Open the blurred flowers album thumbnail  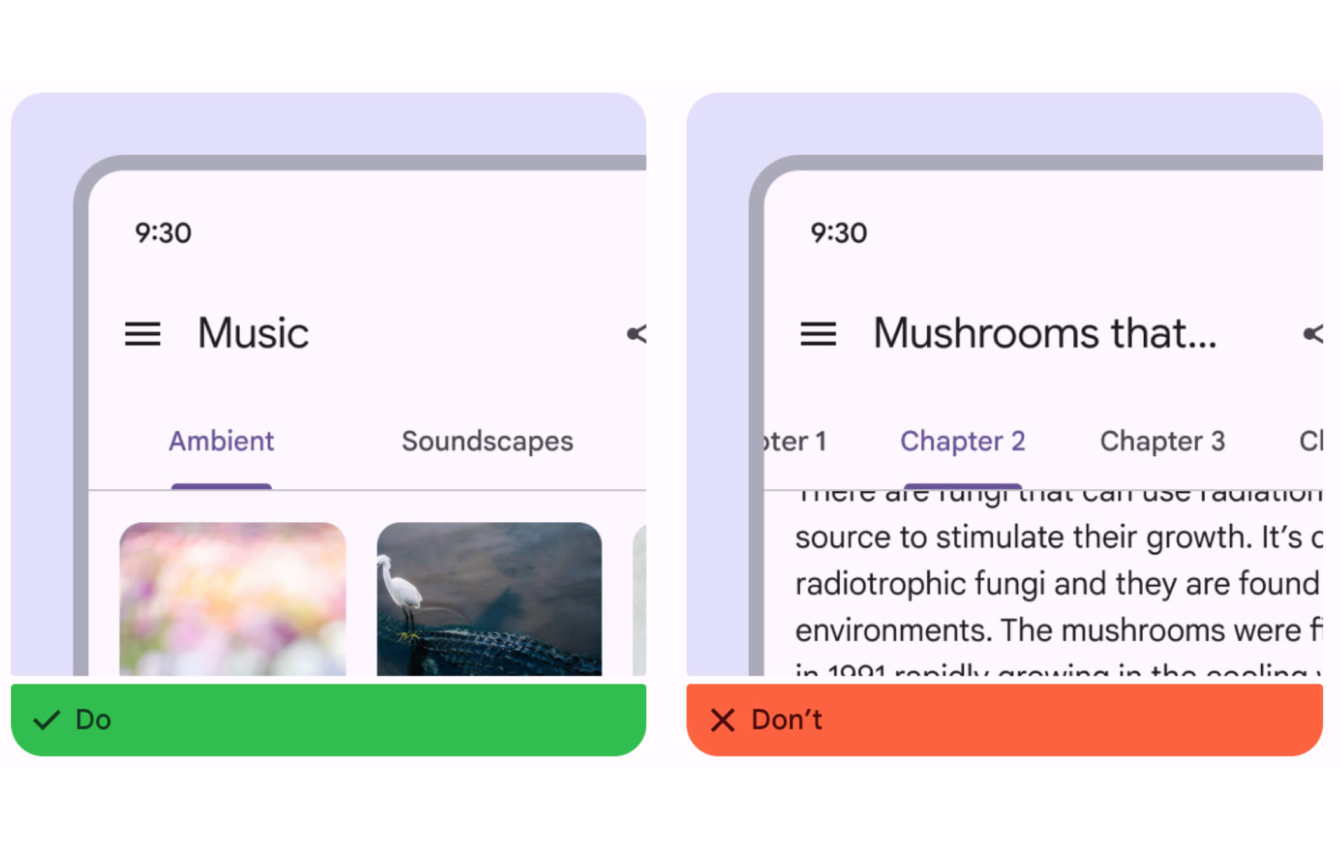click(233, 598)
